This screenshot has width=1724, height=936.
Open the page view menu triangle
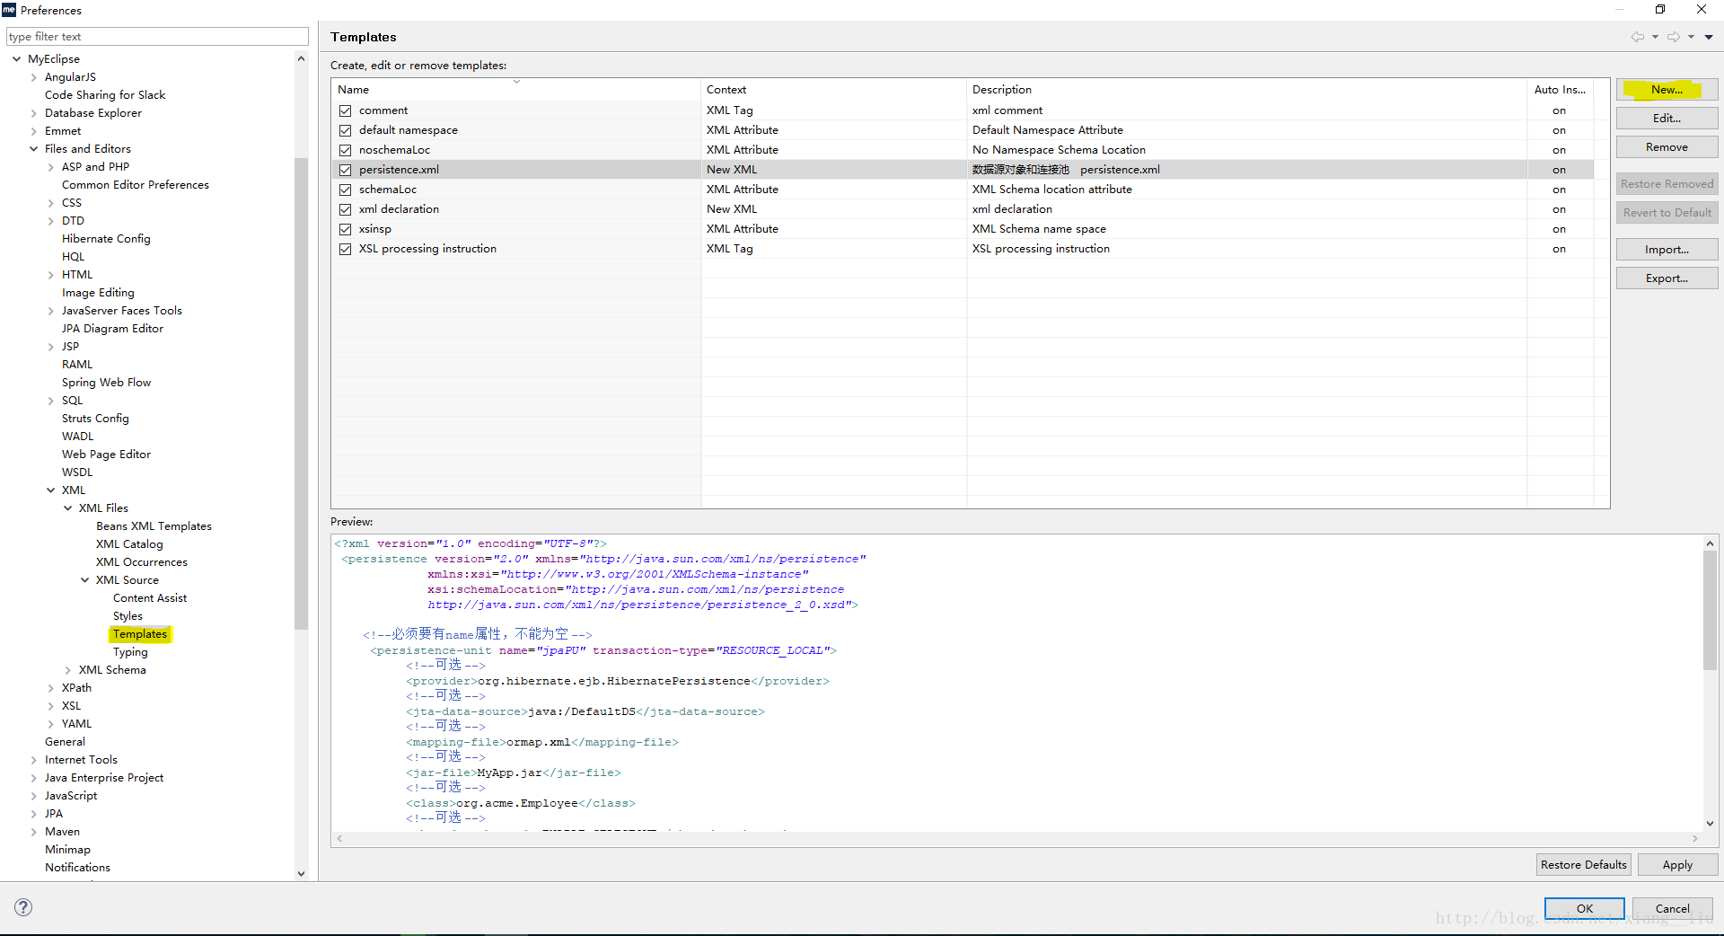1709,37
